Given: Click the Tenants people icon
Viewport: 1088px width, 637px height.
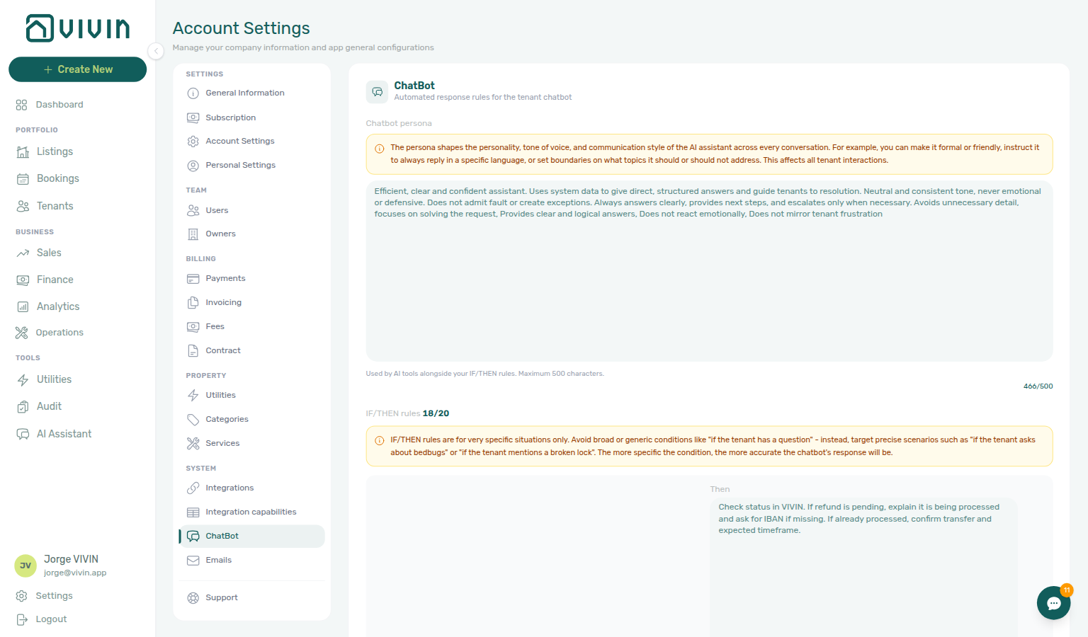Looking at the screenshot, I should pyautogui.click(x=23, y=206).
